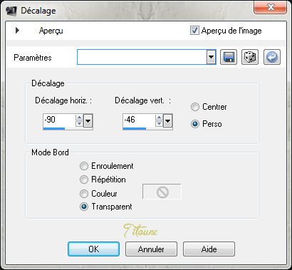Choose the Couleur edge mode
Image resolution: width=292 pixels, height=270 pixels.
tap(84, 194)
